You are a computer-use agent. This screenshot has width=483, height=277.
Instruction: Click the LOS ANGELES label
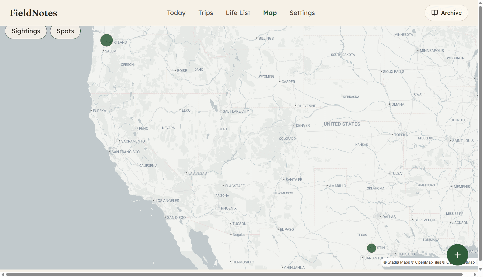coord(167,201)
